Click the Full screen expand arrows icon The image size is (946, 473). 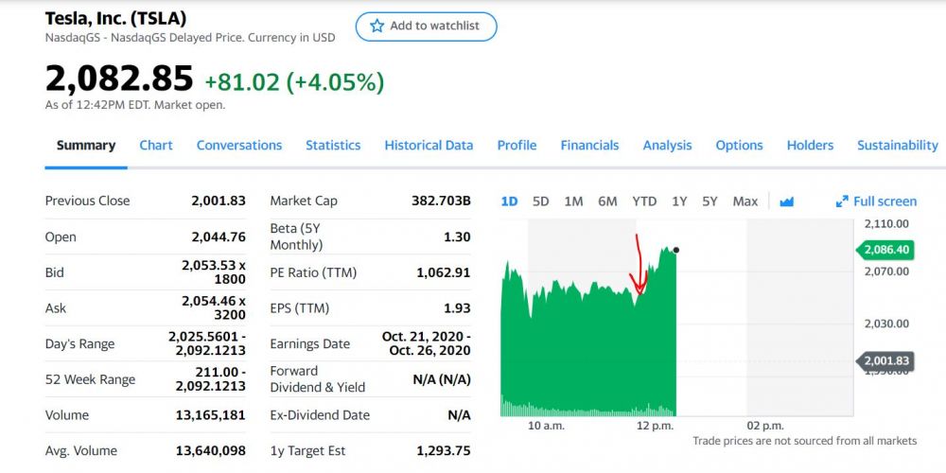point(842,201)
